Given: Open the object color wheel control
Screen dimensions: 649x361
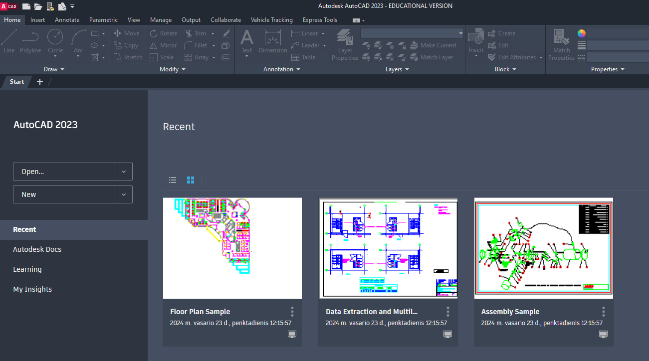Looking at the screenshot, I should [582, 33].
